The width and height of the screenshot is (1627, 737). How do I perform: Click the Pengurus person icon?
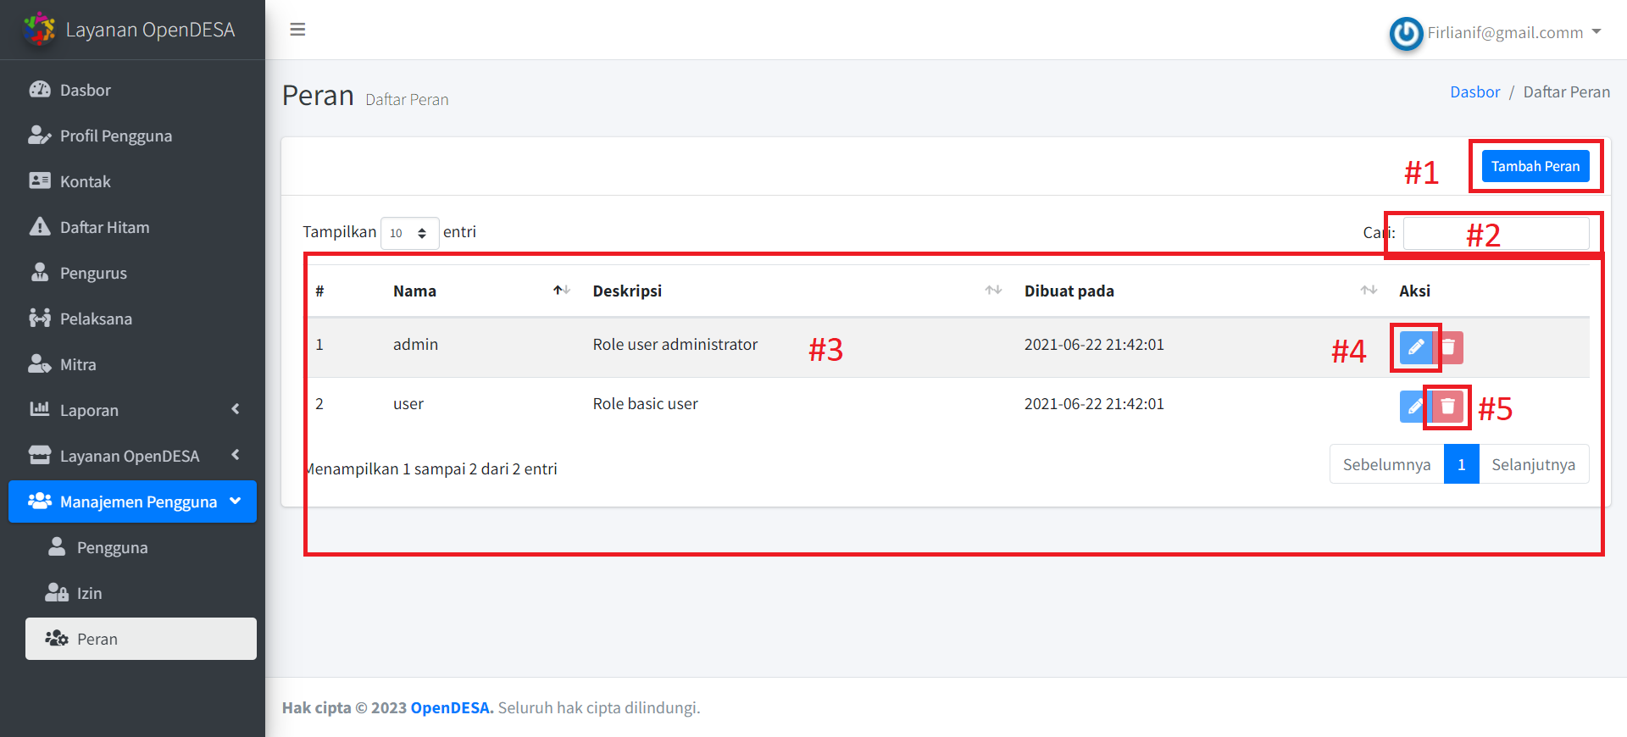pos(40,272)
